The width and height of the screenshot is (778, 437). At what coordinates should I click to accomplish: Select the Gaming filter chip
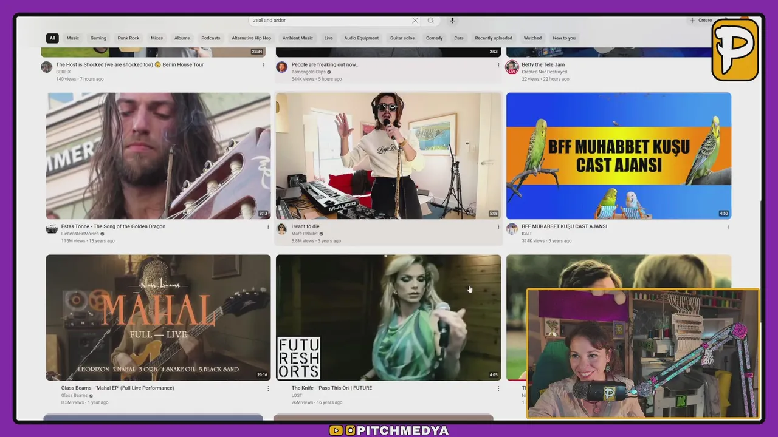click(98, 38)
